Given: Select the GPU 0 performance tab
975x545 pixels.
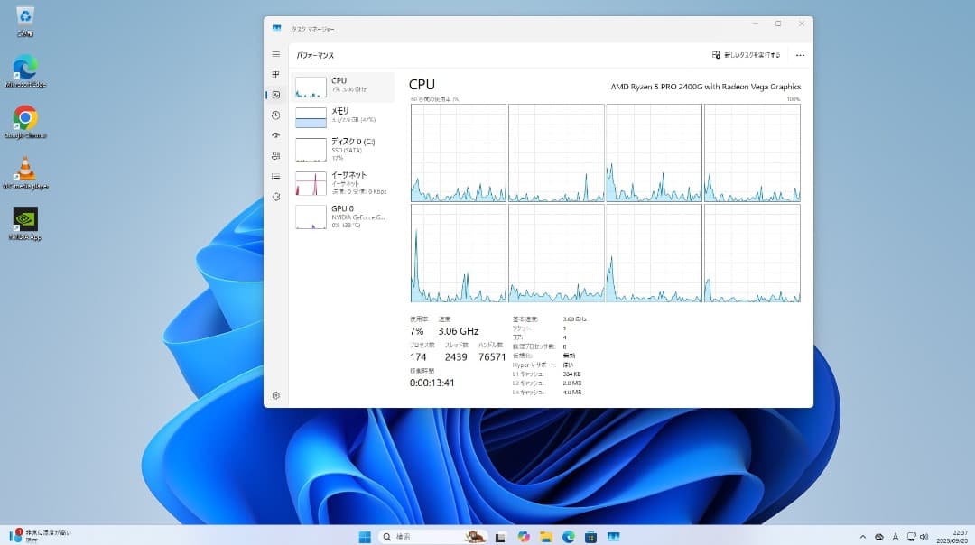Looking at the screenshot, I should pyautogui.click(x=341, y=217).
